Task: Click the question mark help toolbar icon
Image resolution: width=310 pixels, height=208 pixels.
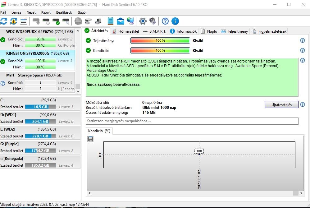Action: (165, 21)
